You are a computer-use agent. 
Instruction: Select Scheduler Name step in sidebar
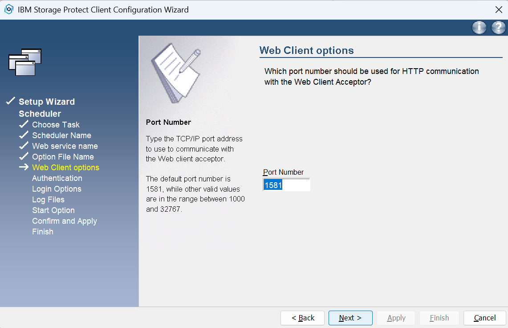pos(61,135)
